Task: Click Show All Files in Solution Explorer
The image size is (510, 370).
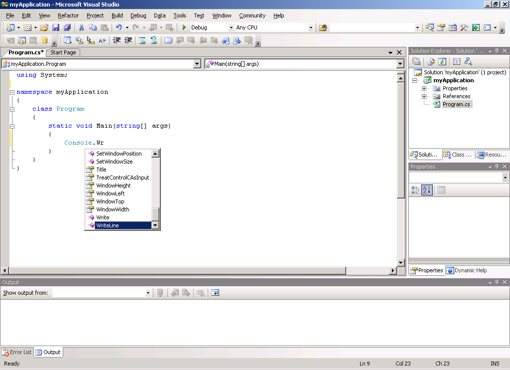Action: click(x=431, y=61)
